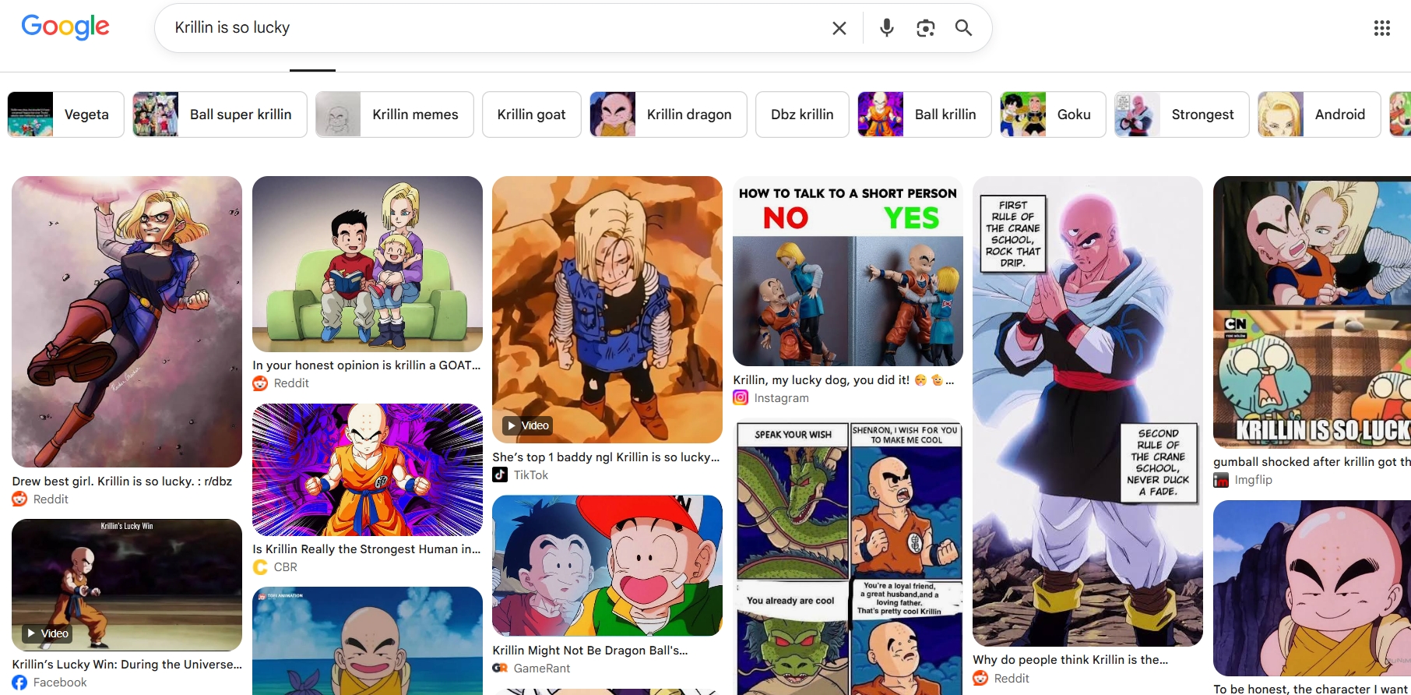
Task: Open 'Is Krillin Really the Strongest Human' link
Action: tap(367, 549)
